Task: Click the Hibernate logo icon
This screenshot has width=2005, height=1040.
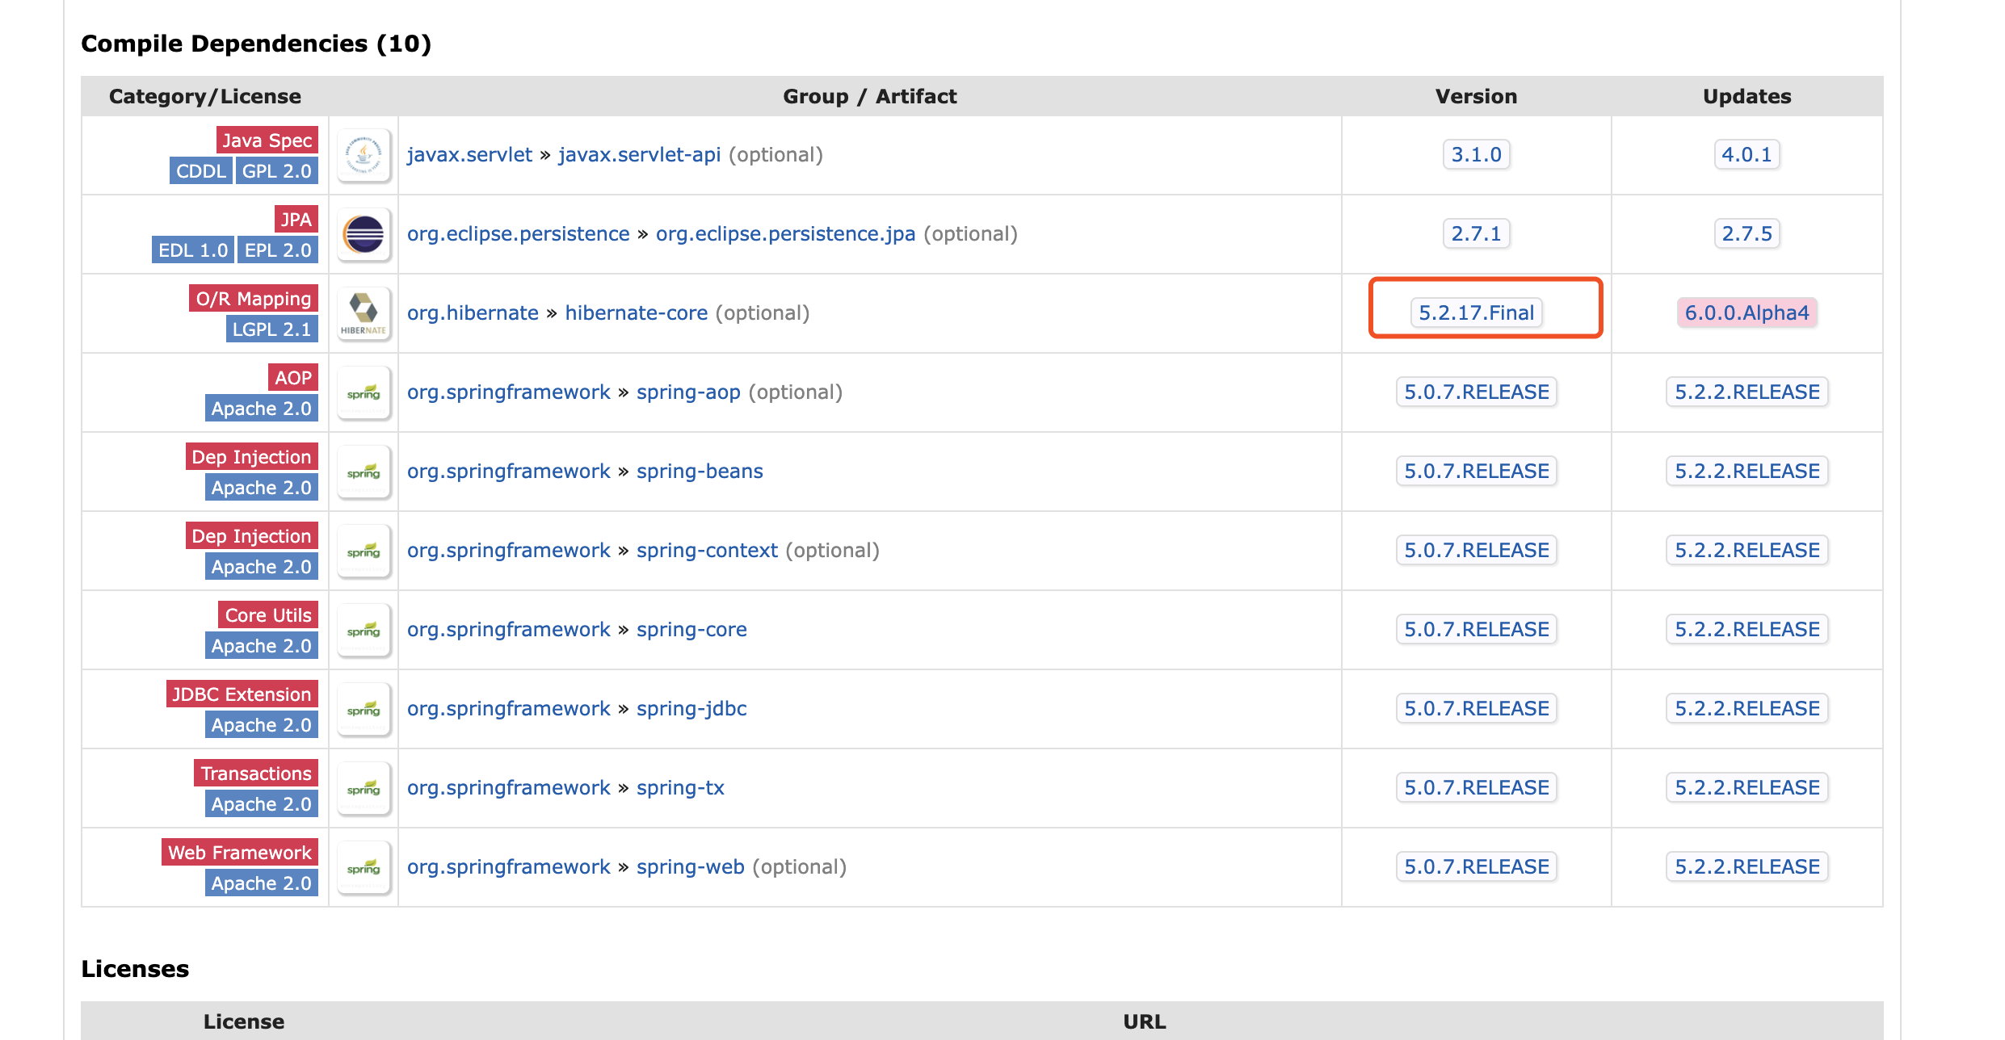Action: [364, 313]
